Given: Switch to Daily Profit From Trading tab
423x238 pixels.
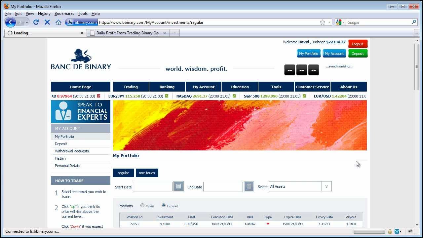Looking at the screenshot, I should tap(129, 33).
